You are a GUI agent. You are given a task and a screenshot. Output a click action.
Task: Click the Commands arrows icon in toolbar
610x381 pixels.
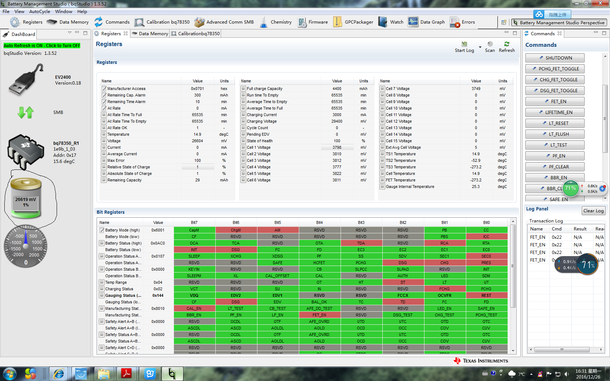(x=98, y=22)
